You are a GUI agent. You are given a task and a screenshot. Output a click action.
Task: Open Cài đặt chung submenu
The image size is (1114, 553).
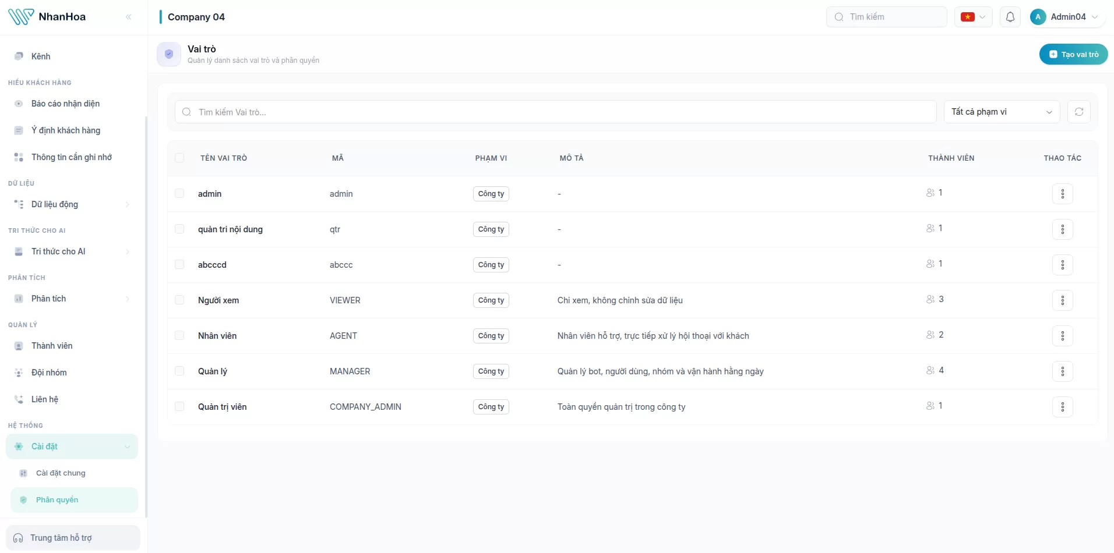tap(74, 473)
